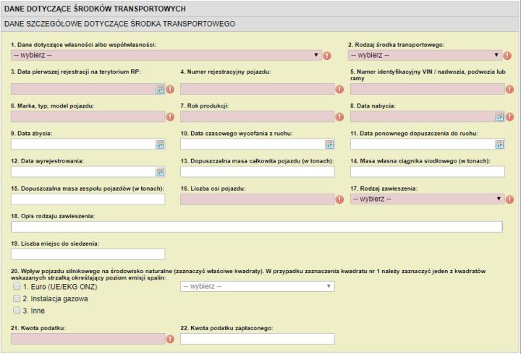Open calendar picker for Data wyrejestrowania
521x354 pixels.
pos(160,172)
